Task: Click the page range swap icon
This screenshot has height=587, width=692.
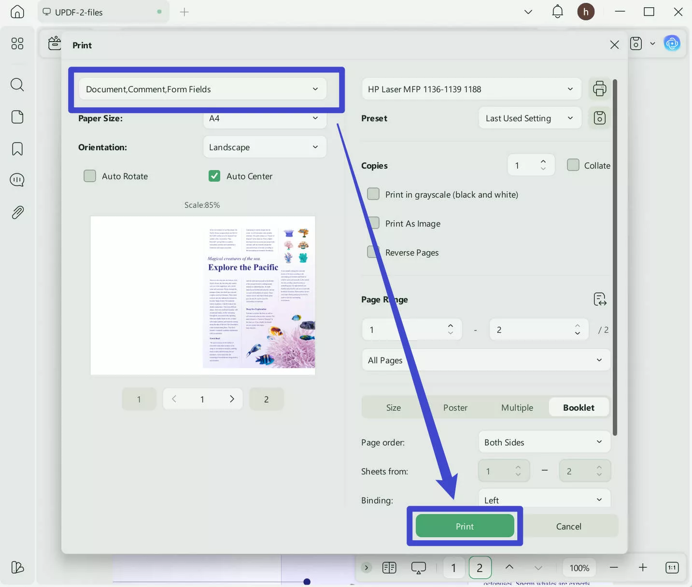Action: click(600, 300)
